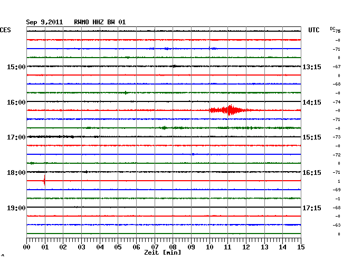Select the 15:00 local time label

(x=16, y=67)
